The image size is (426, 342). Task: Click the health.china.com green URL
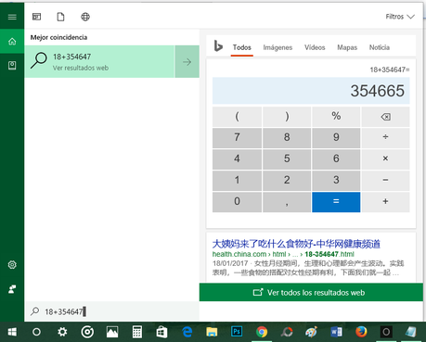[283, 254]
